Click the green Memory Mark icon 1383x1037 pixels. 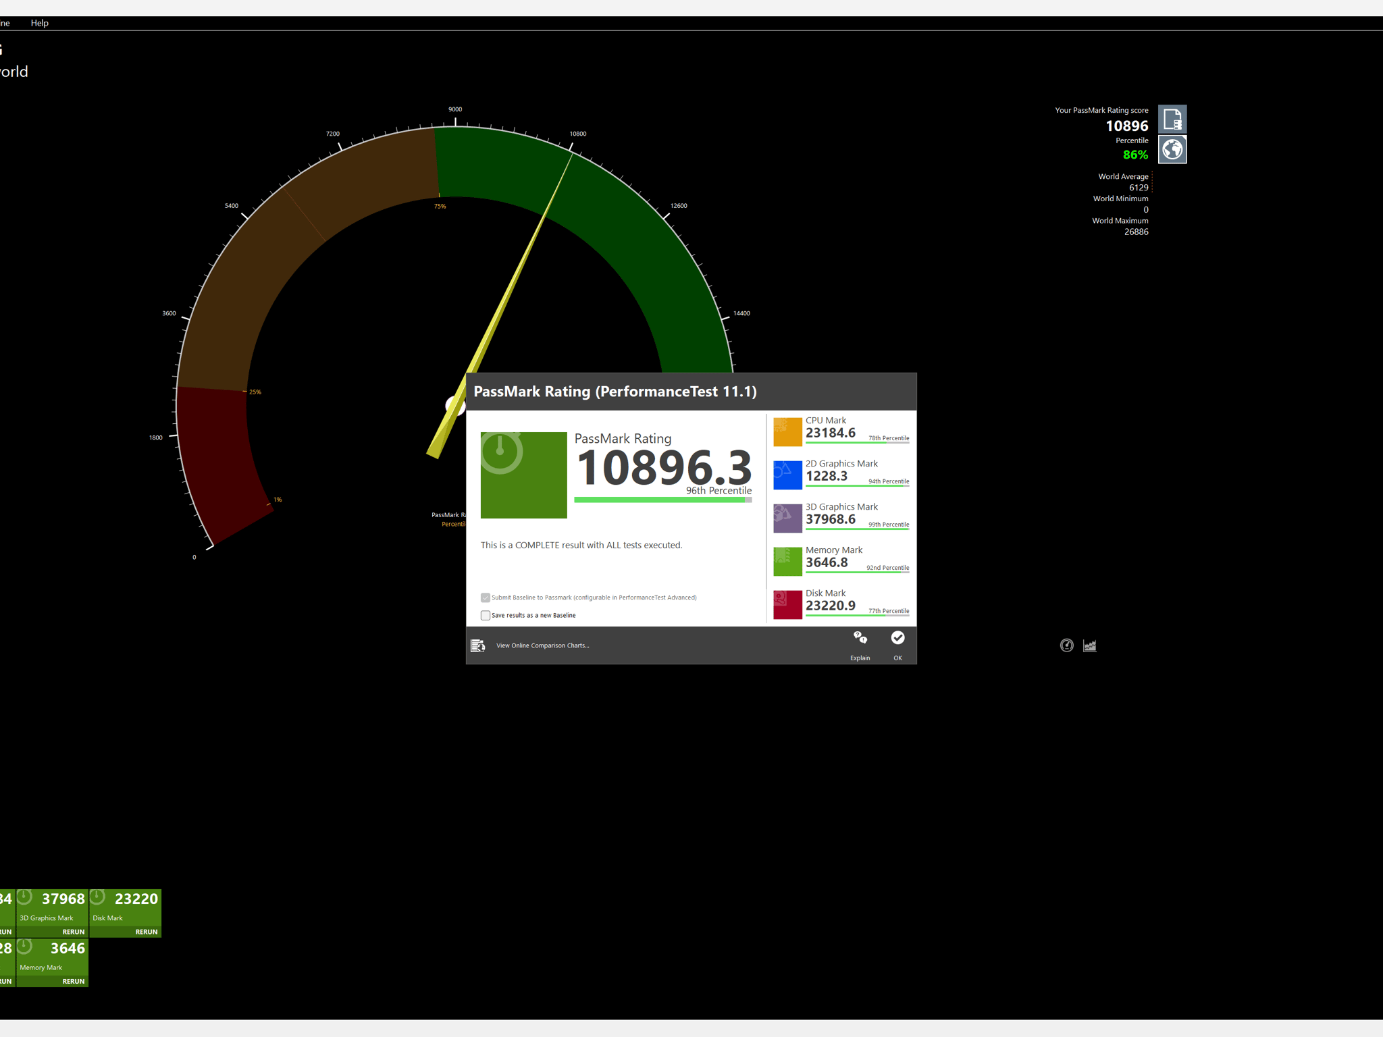click(787, 562)
